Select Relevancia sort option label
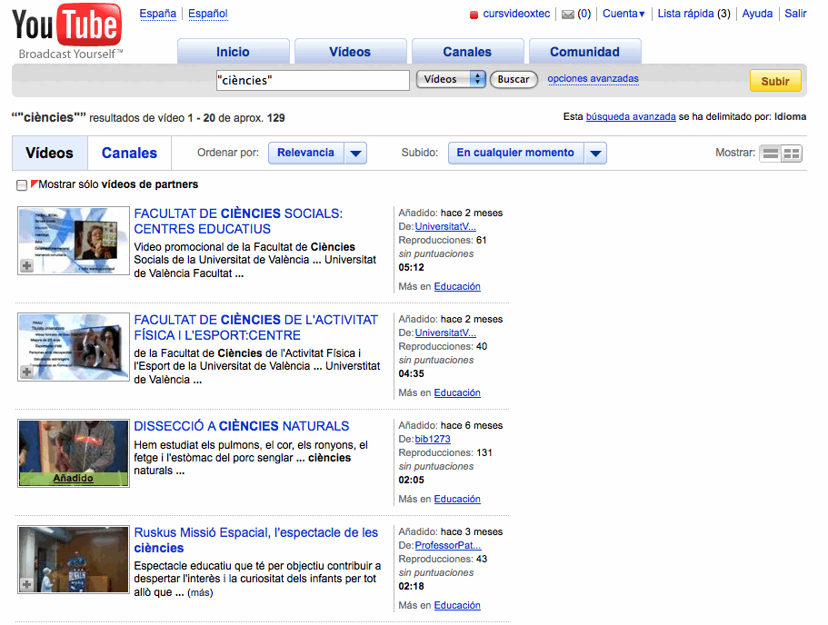The width and height of the screenshot is (828, 625). pos(305,154)
